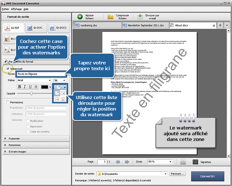
Task: Enable the Permissions checkbox
Action: coord(8,102)
